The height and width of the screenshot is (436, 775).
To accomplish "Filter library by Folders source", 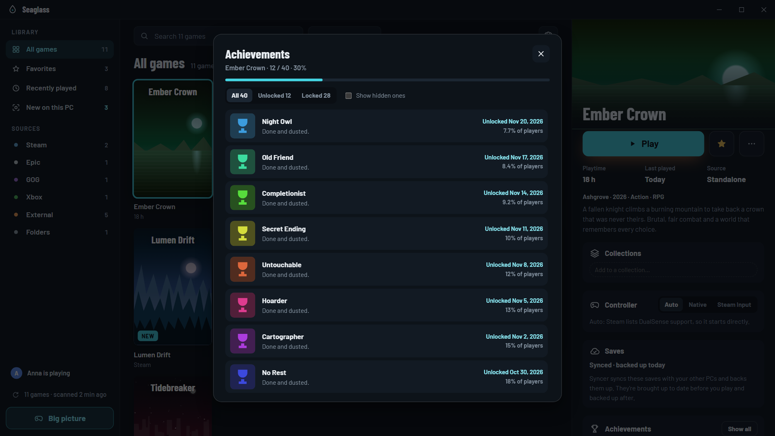I will (x=60, y=232).
